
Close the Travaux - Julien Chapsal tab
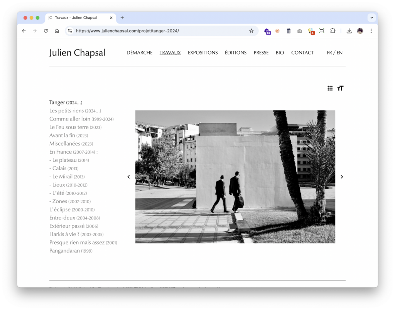coord(111,18)
